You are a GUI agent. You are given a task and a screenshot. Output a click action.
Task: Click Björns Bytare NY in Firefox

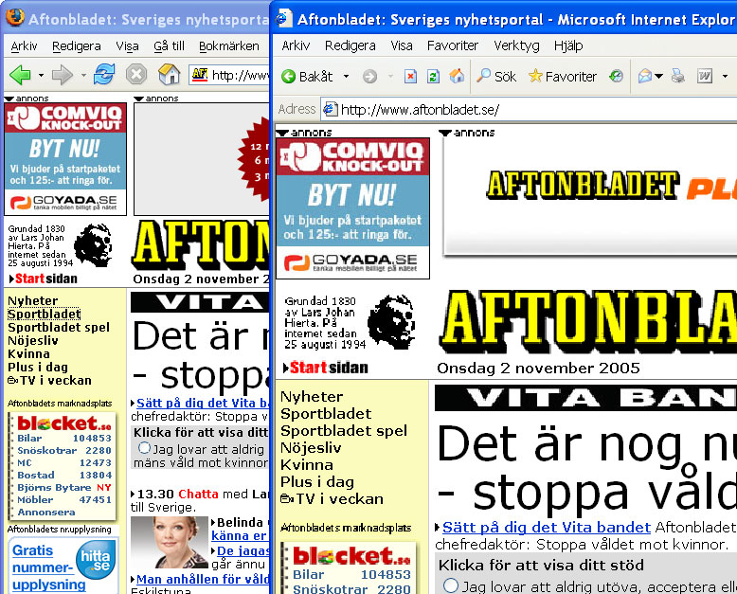64,487
